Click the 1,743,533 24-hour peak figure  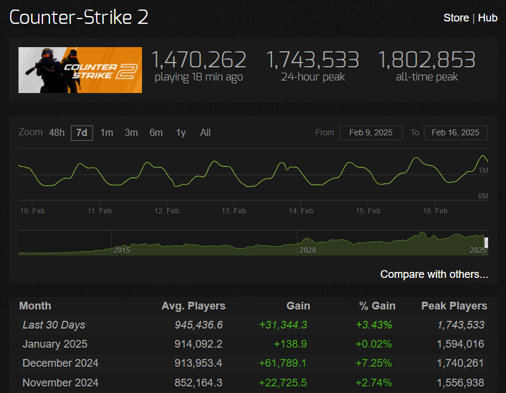coord(313,60)
